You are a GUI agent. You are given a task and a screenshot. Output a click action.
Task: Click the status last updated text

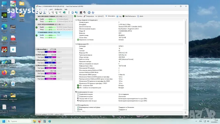(x=50, y=114)
